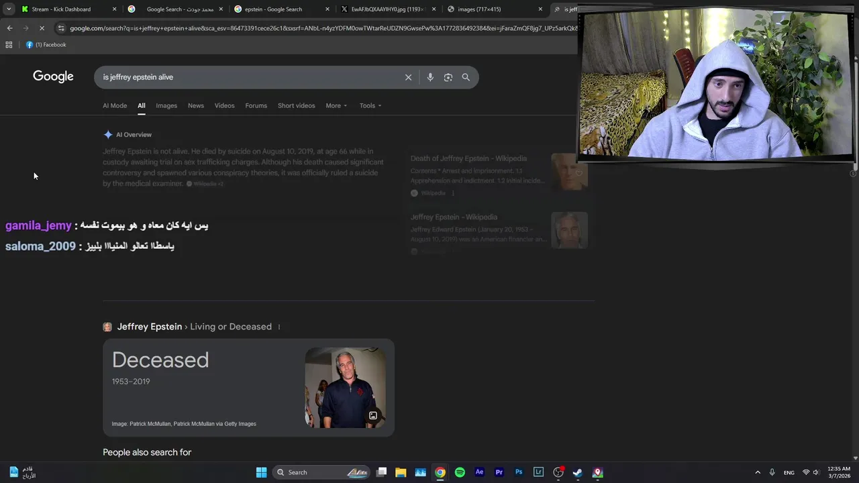Viewport: 859px width, 483px height.
Task: Open the Jeffrey Epstein knowledge panel title
Action: coord(149,327)
